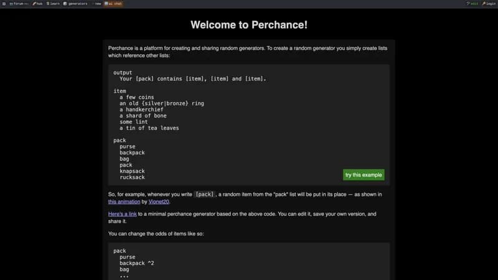Click 'a shard of bone' code line

tap(143, 116)
